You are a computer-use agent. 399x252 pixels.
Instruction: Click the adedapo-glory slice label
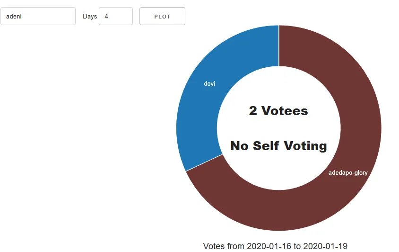[x=348, y=173]
